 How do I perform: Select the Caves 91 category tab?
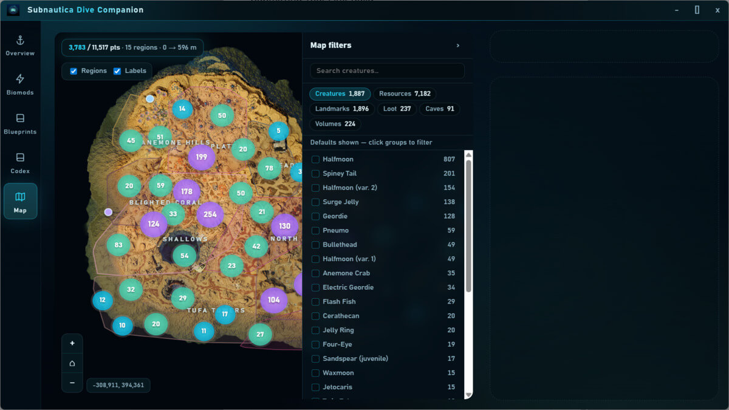point(439,109)
